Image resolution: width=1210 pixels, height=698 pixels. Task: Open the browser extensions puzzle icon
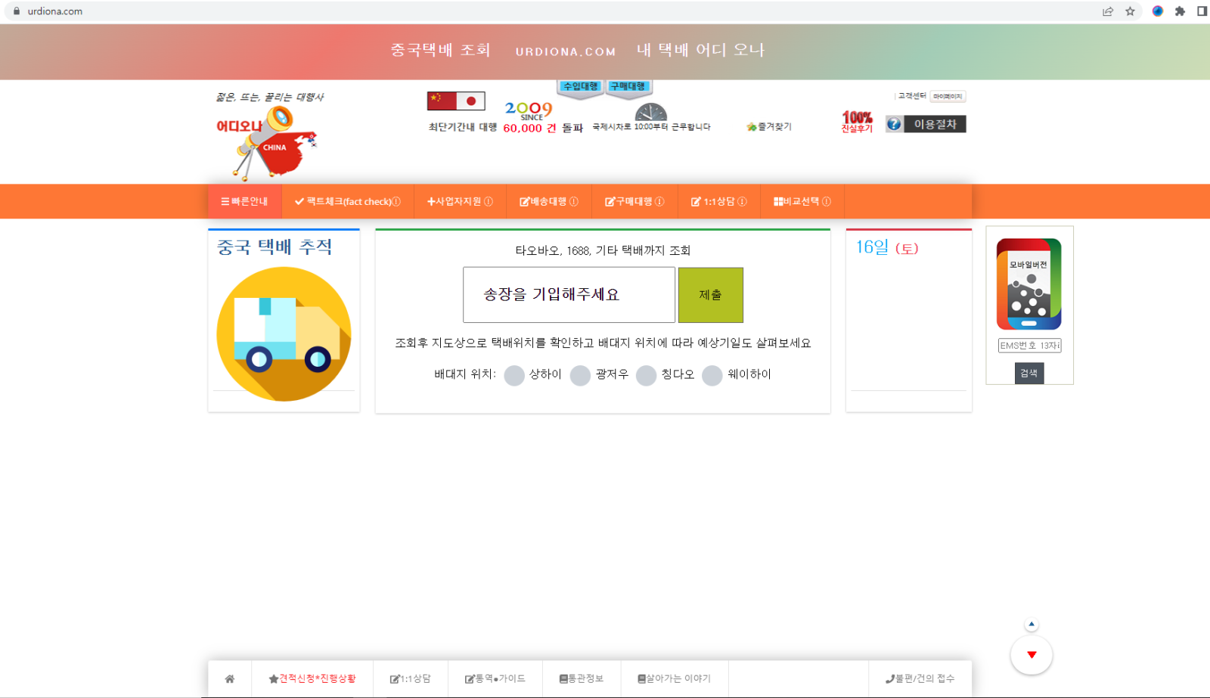pyautogui.click(x=1180, y=11)
